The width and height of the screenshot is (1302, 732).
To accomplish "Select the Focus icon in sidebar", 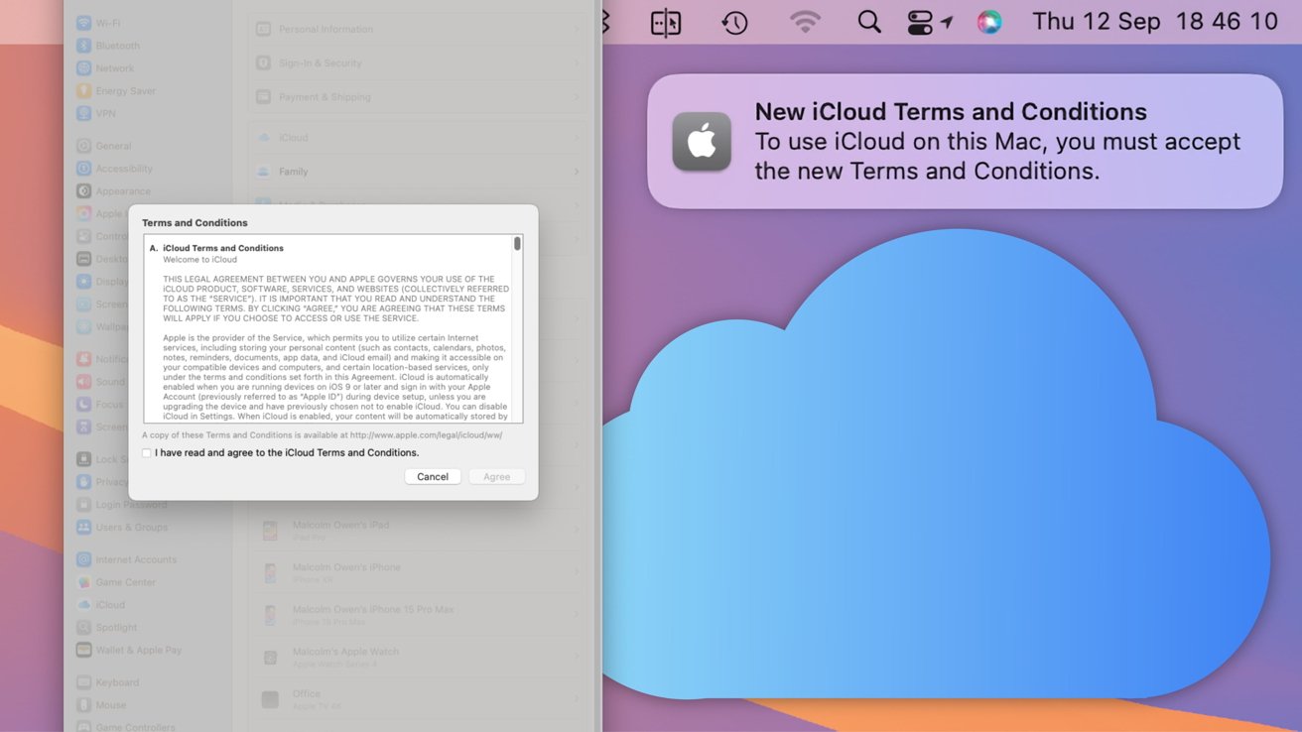I will [84, 405].
